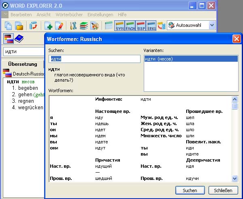The image size is (243, 199).
Task: Open the dictionaries book stack icon
Action: 84,26
